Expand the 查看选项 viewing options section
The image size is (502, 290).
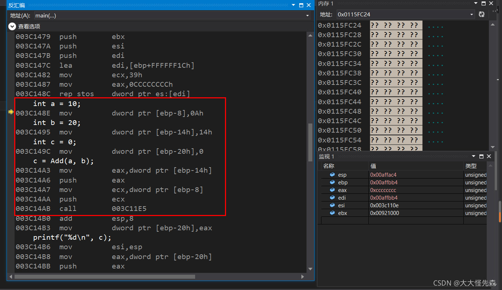[12, 27]
